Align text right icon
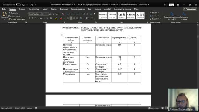The image size is (199, 112). coord(74,18)
